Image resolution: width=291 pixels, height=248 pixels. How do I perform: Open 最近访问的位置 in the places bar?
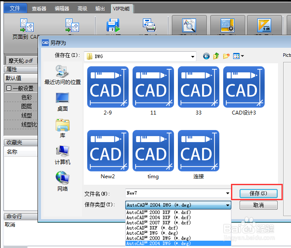click(x=63, y=75)
